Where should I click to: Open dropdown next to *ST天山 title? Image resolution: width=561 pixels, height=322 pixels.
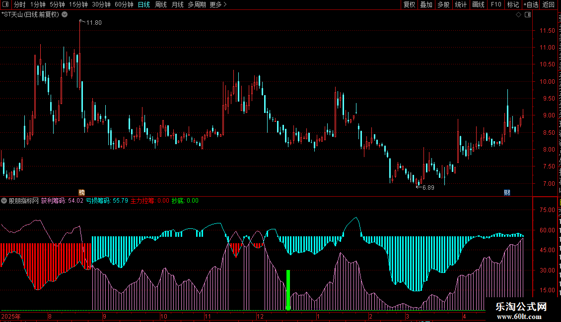(x=65, y=15)
